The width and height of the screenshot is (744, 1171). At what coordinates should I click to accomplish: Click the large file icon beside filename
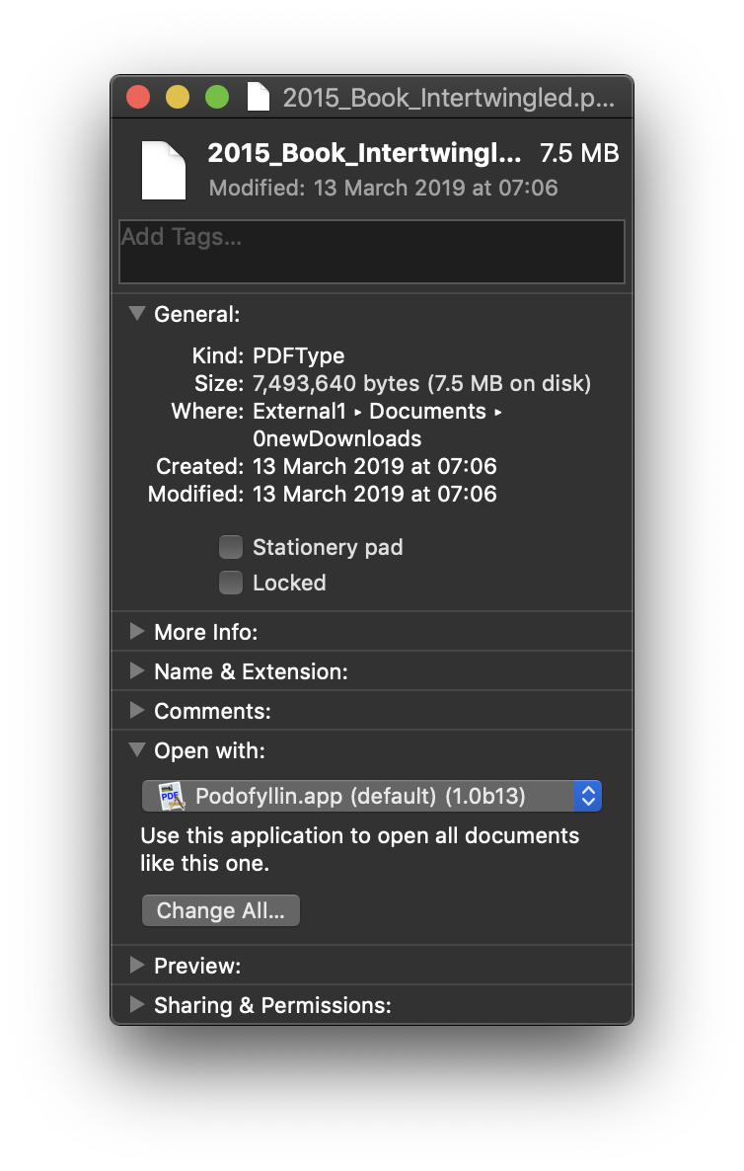(x=164, y=170)
